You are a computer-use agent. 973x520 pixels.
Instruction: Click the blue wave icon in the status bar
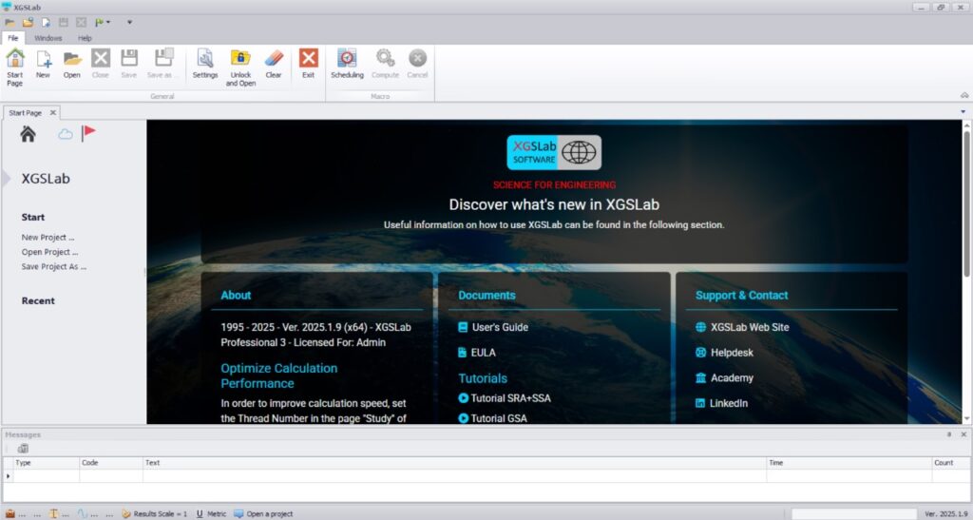click(x=83, y=513)
